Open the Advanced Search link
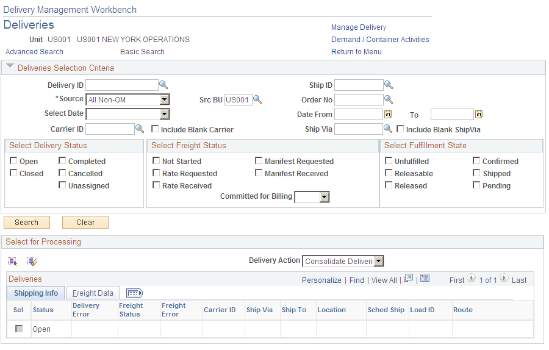Viewport: 549px width, 350px height. (x=34, y=52)
